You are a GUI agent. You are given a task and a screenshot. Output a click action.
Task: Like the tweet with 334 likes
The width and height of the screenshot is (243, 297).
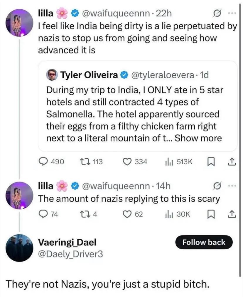(x=127, y=162)
